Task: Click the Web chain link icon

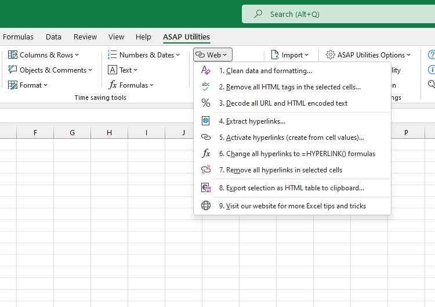Action: click(200, 55)
